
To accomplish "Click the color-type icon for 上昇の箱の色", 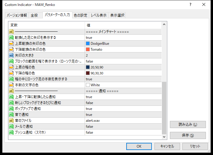I will pyautogui.click(x=11, y=67).
